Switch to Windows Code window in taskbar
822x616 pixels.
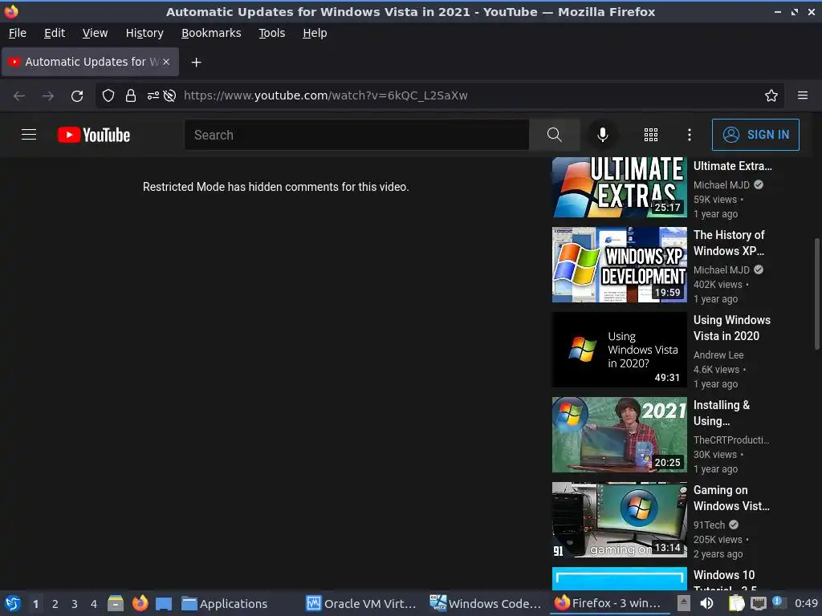tap(486, 603)
